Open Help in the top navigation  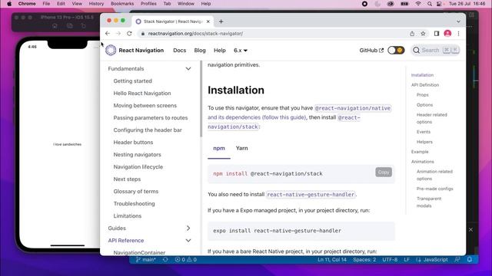(x=220, y=51)
